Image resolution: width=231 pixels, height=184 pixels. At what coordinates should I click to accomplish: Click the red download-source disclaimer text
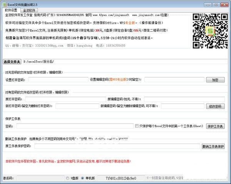(x=68, y=161)
